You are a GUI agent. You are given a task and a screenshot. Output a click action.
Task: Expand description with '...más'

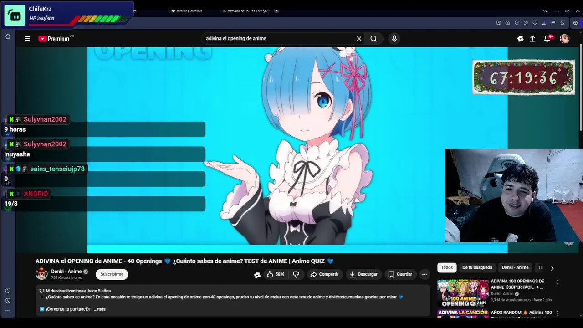pos(100,309)
